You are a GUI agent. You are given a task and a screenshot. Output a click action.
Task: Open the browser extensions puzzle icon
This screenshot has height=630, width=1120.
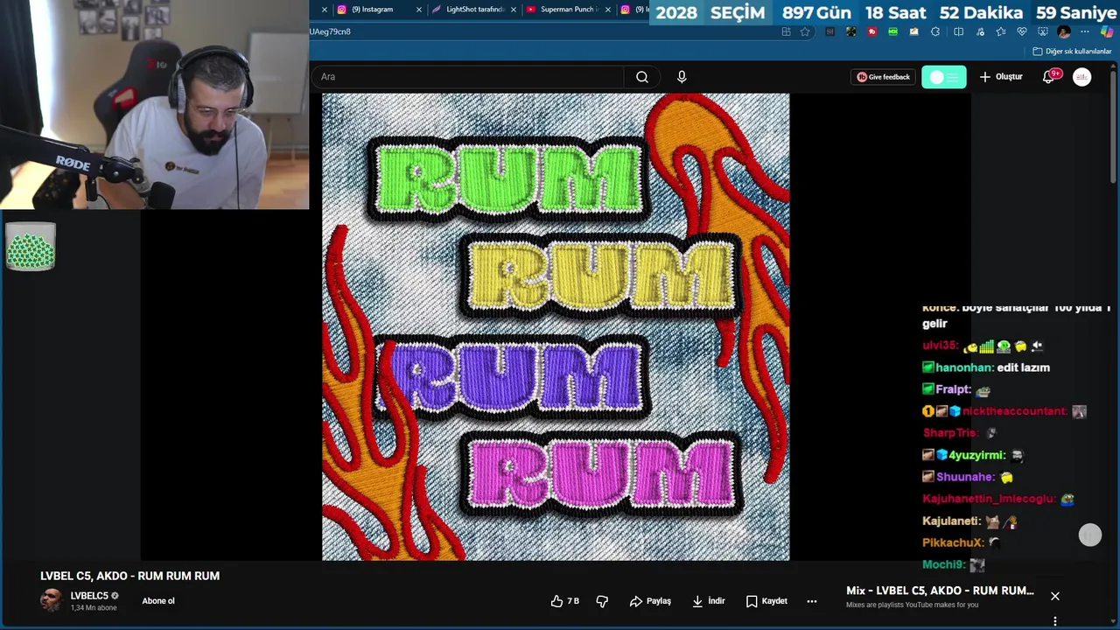935,31
